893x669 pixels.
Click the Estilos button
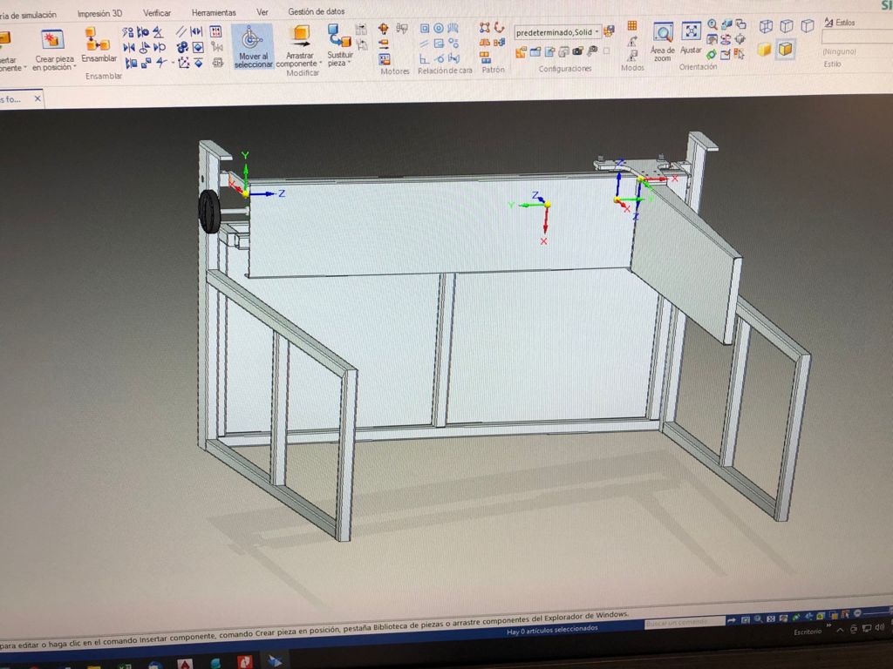[x=840, y=23]
